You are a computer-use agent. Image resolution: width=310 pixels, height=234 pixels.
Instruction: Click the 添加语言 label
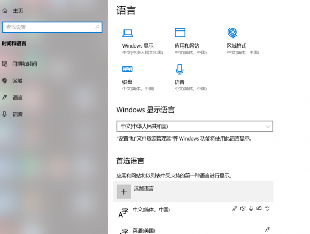(x=144, y=189)
